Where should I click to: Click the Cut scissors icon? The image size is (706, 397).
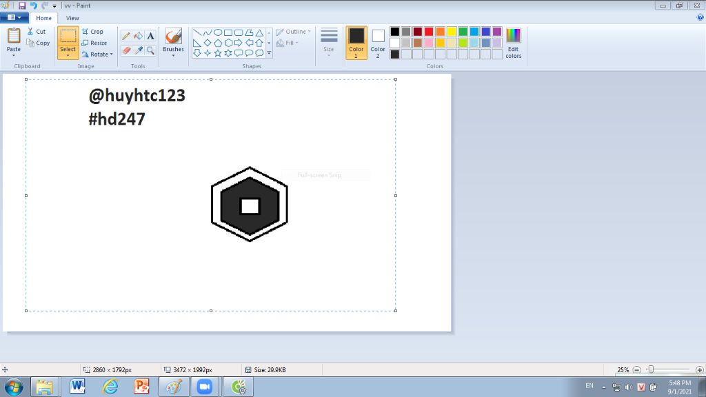30,32
